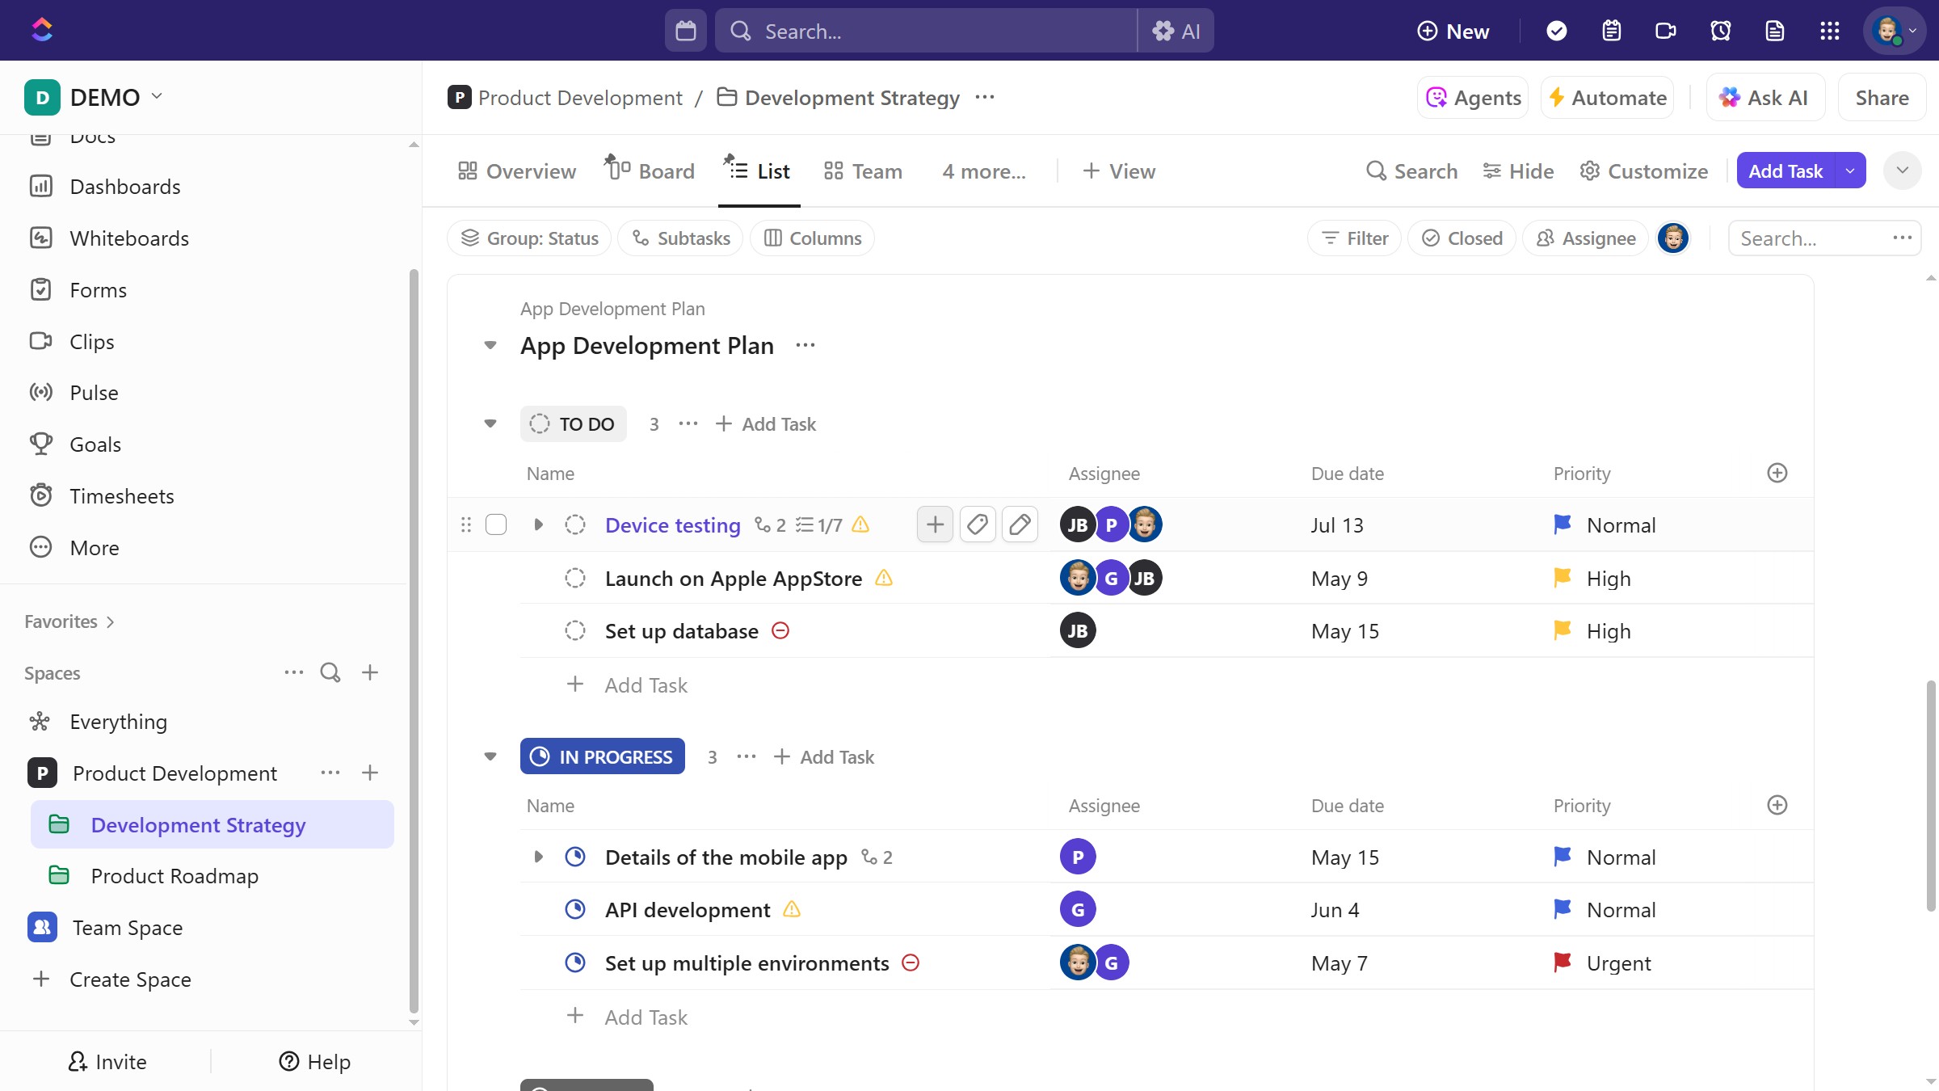Collapse the App Development Plan list

coord(490,345)
